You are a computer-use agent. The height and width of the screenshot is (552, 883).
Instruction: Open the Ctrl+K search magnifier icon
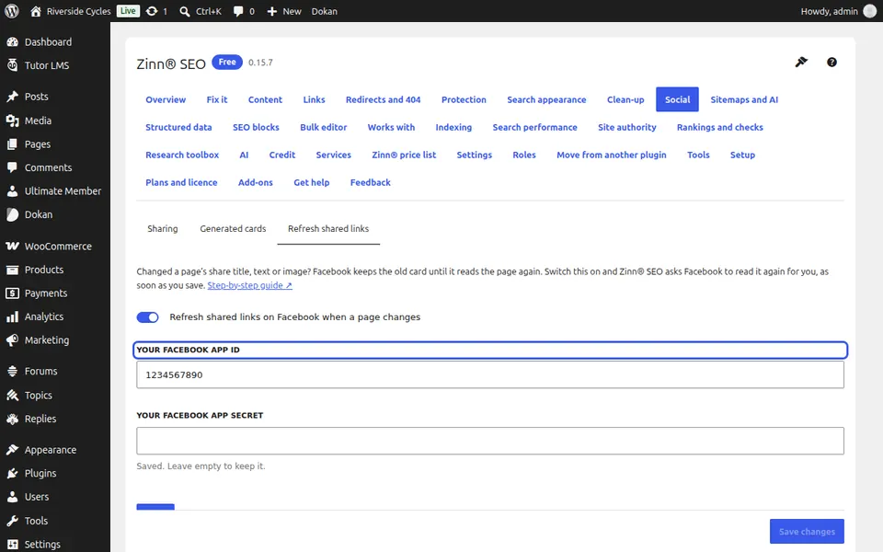click(x=185, y=11)
